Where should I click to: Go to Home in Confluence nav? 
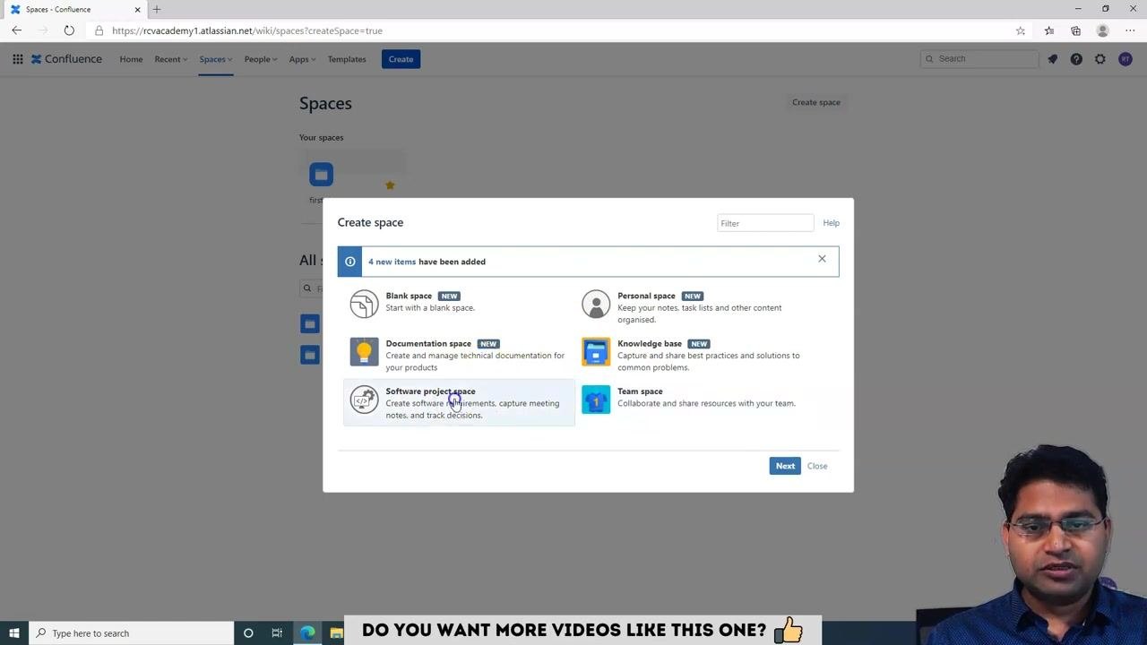pos(131,59)
